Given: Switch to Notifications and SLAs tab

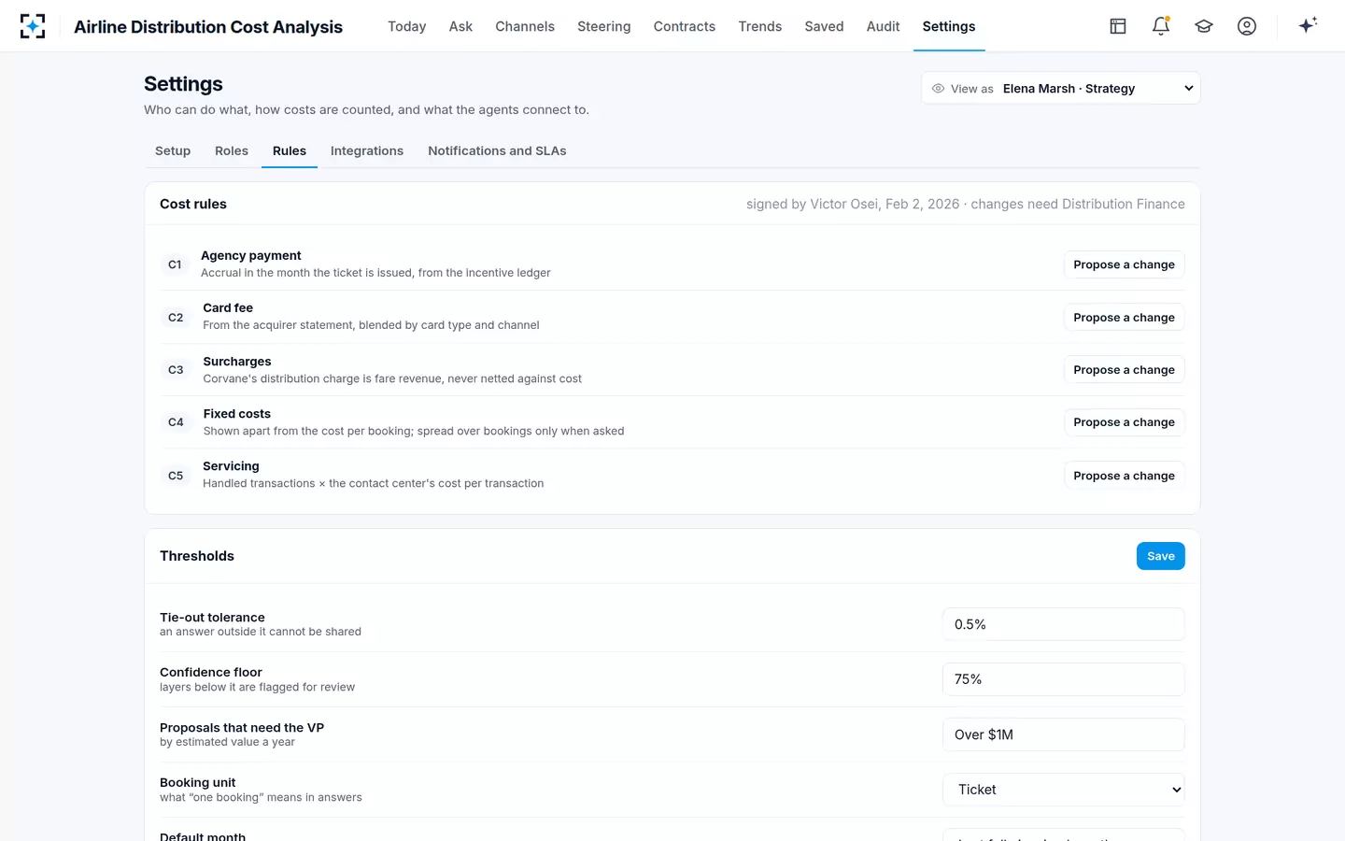Looking at the screenshot, I should [497, 150].
